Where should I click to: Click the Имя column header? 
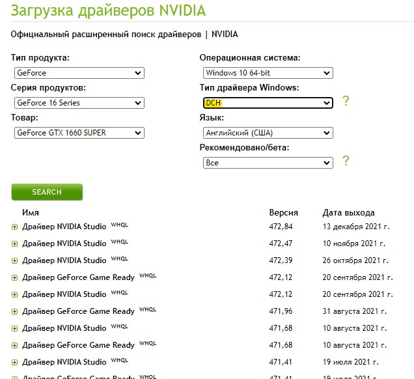coord(31,212)
